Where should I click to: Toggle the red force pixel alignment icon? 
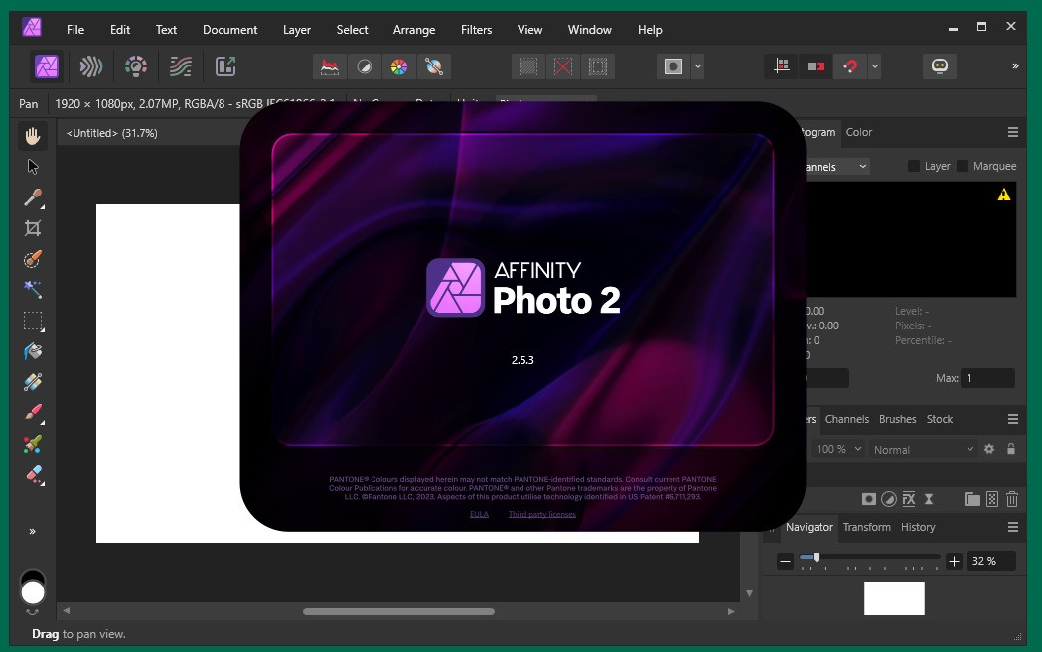[x=816, y=66]
